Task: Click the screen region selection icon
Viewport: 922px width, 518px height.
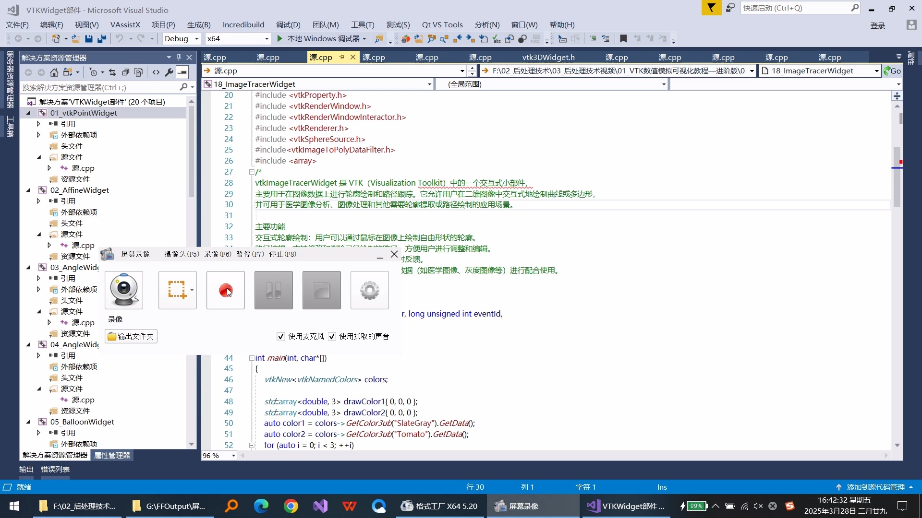Action: tap(176, 290)
